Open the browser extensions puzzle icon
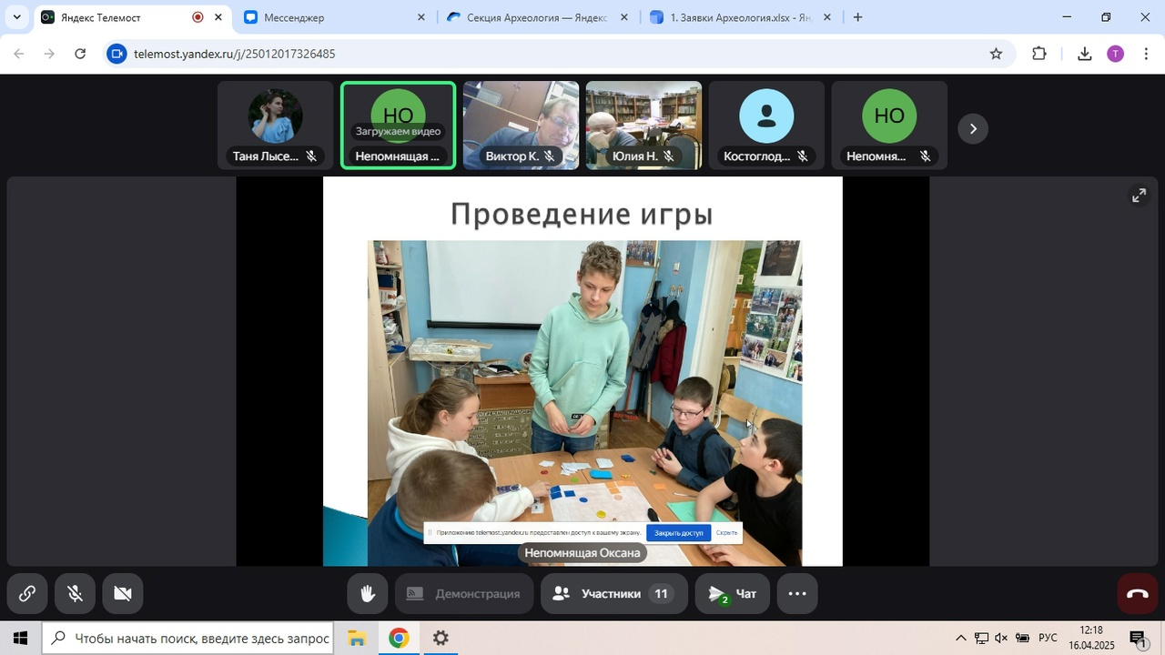 [1039, 54]
